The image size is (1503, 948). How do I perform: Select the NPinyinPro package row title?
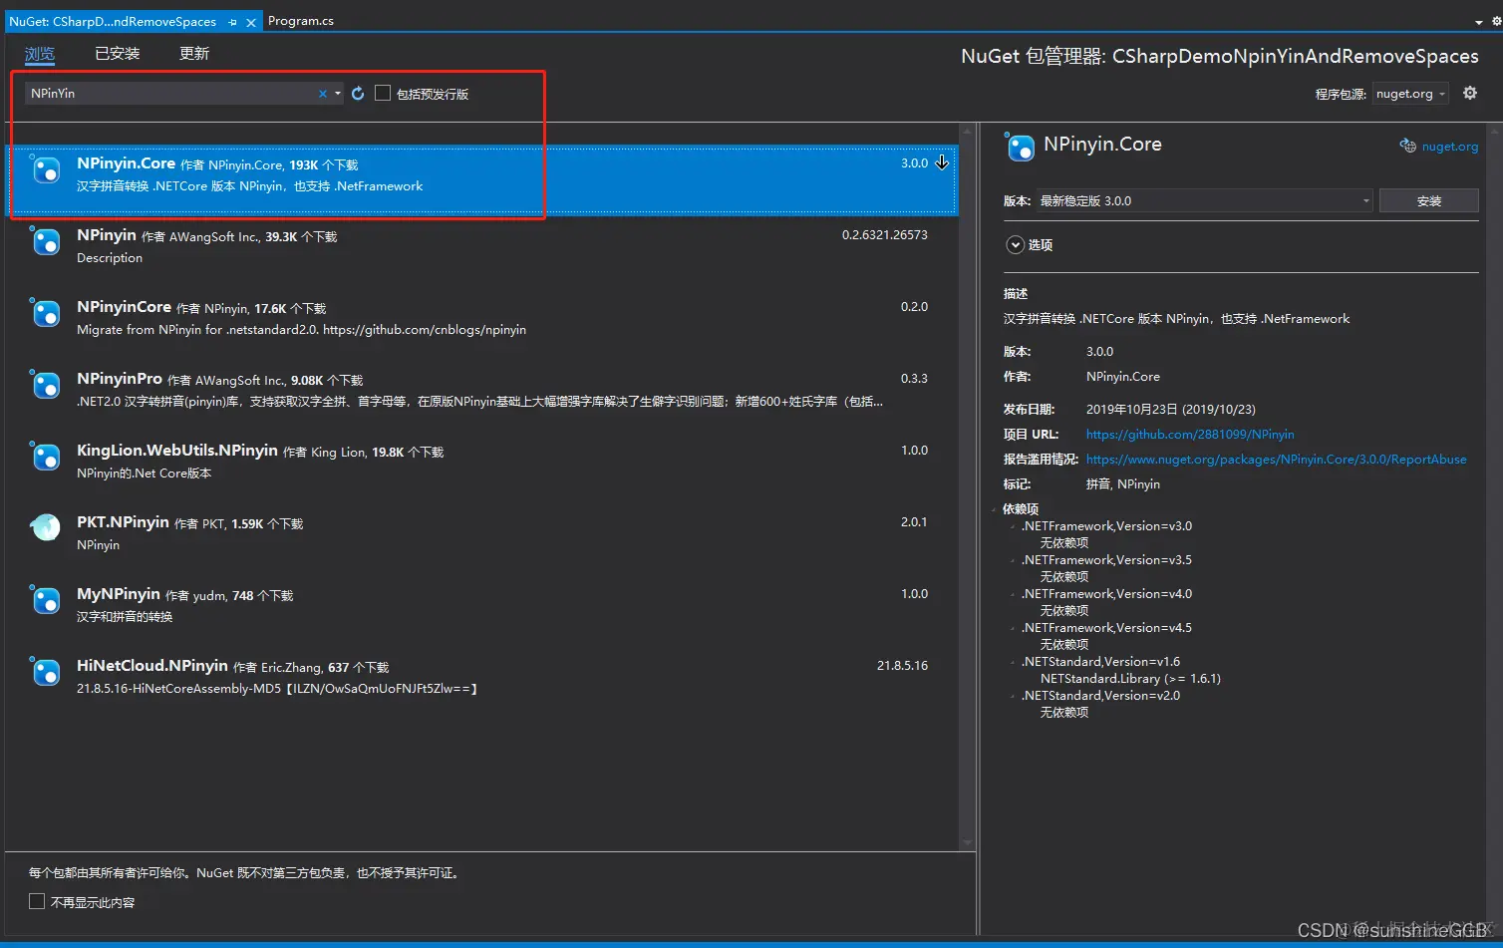point(119,379)
